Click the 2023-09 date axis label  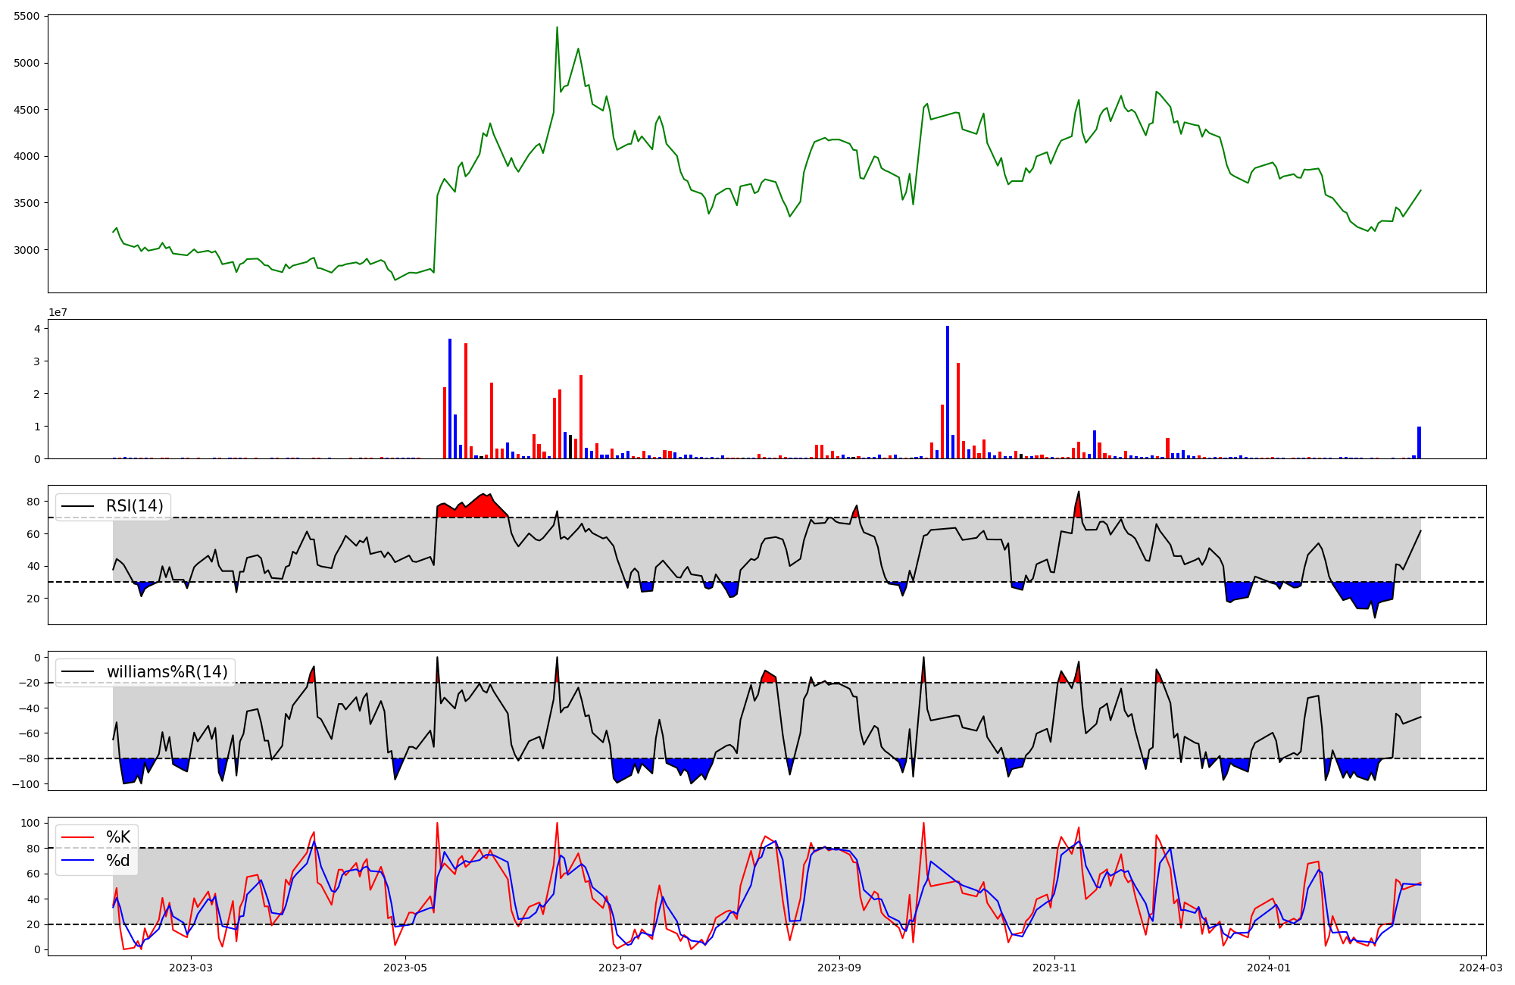pyautogui.click(x=839, y=968)
